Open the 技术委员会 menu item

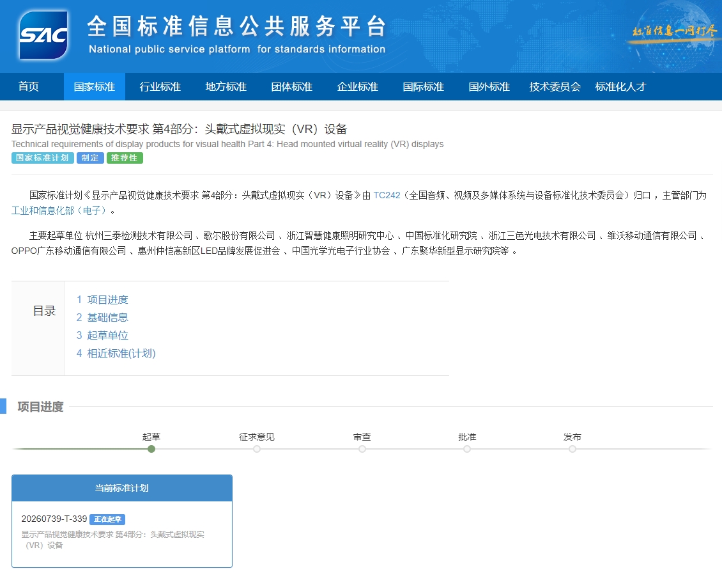[x=555, y=86]
